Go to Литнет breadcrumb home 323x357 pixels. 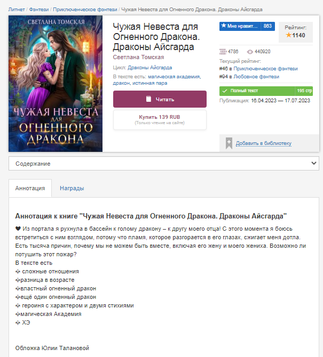click(x=17, y=10)
